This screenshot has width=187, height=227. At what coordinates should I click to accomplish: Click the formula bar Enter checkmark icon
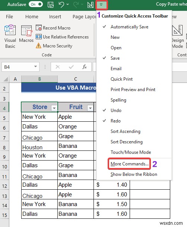pos(71,67)
